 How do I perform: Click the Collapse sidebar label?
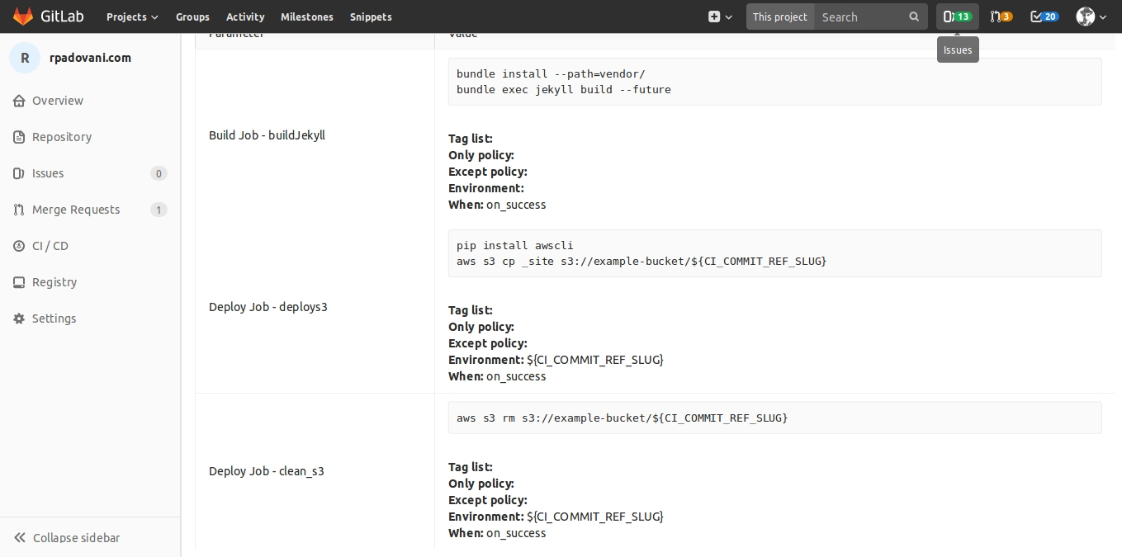[77, 538]
